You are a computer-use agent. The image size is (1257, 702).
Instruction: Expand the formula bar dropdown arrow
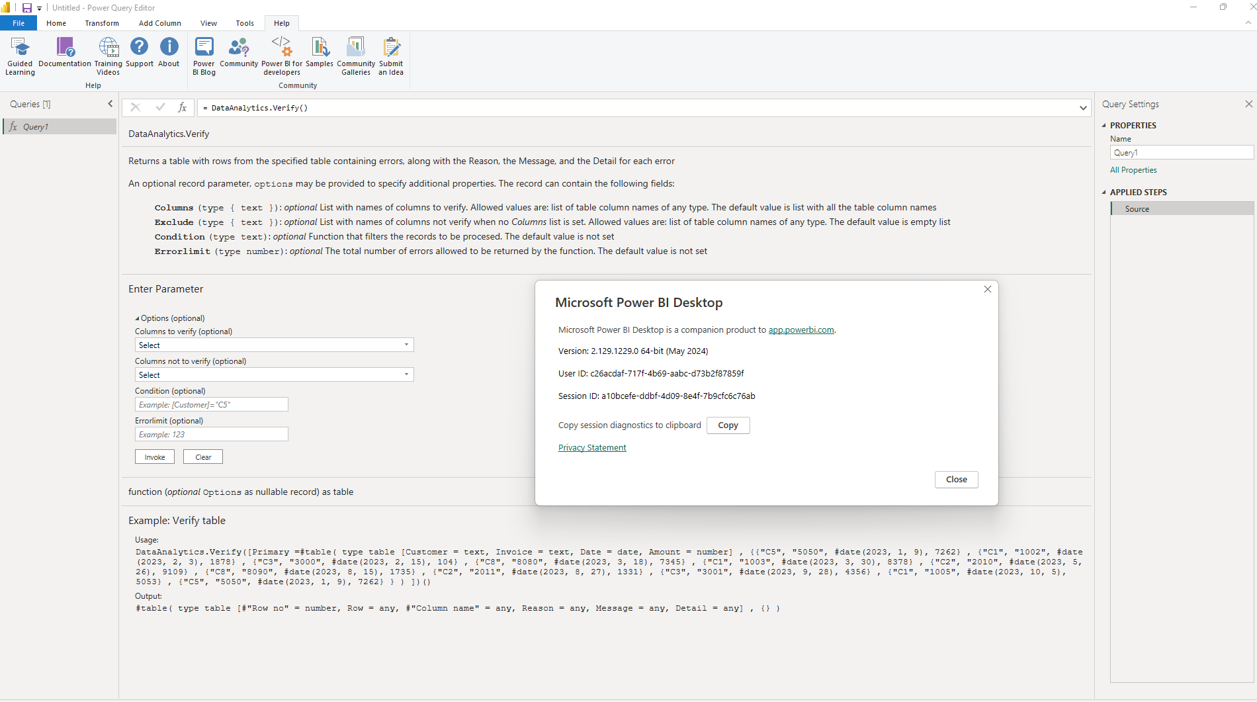point(1083,108)
